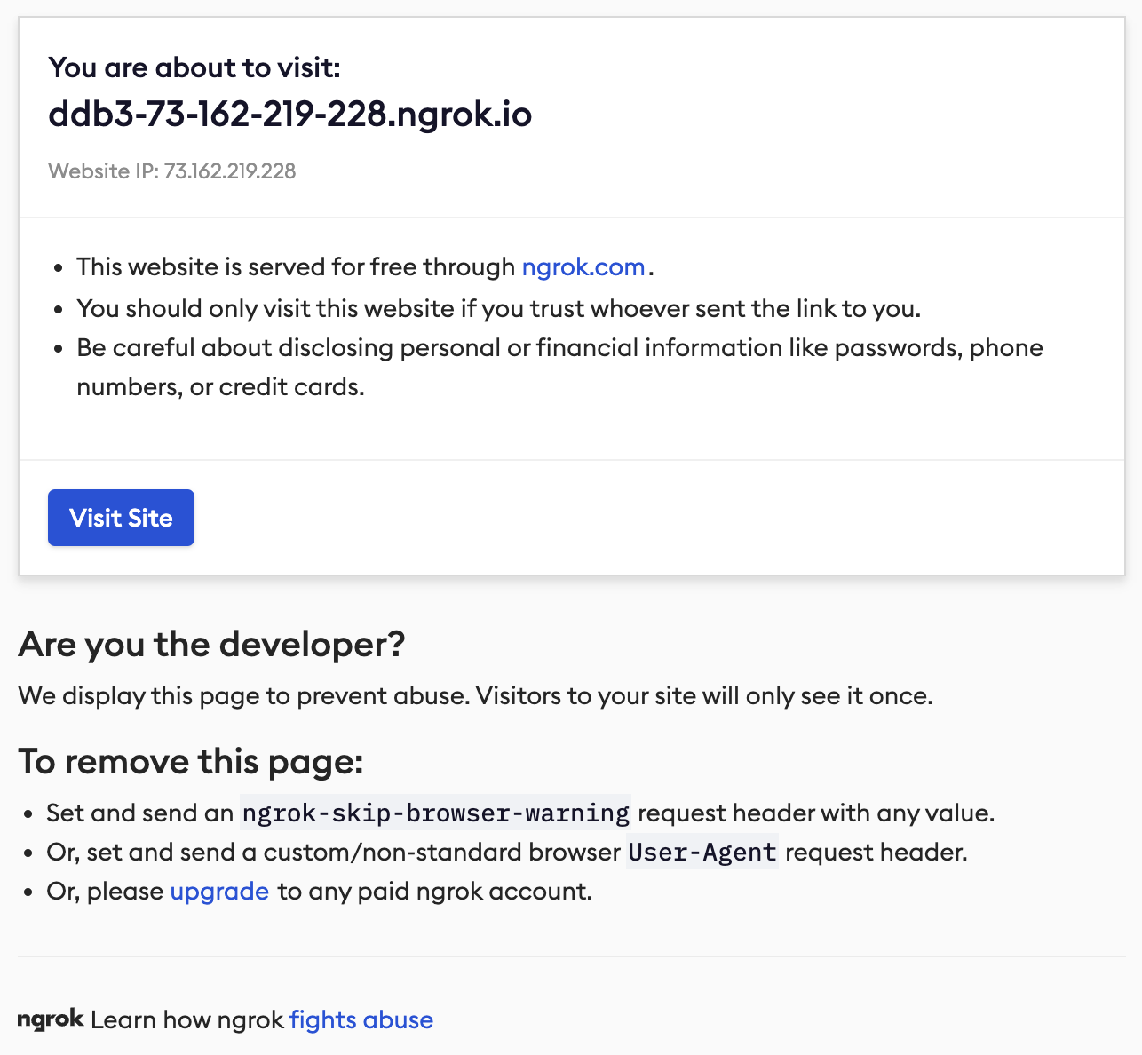Click the Visit Site button

121,518
